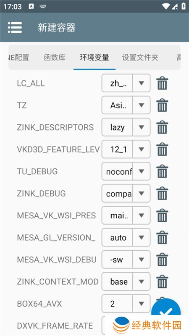Tap the battery icon in status bar
189x336 pixels.
click(184, 6)
